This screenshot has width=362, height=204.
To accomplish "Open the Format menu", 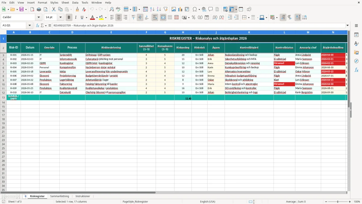I will 43,2.
